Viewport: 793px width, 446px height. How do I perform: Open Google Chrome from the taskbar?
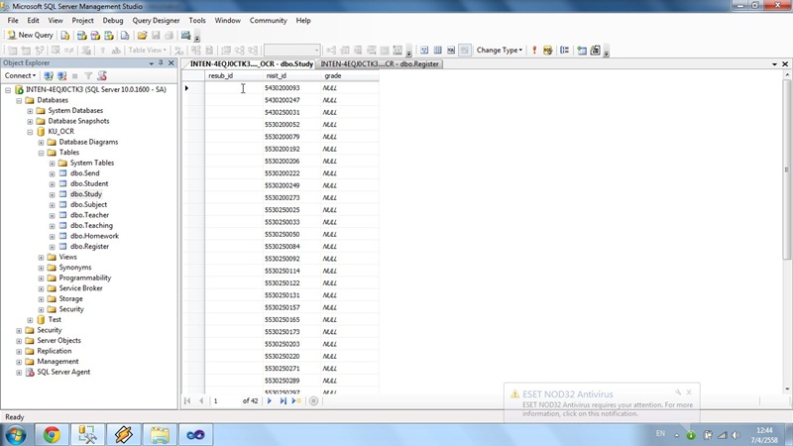[51, 434]
